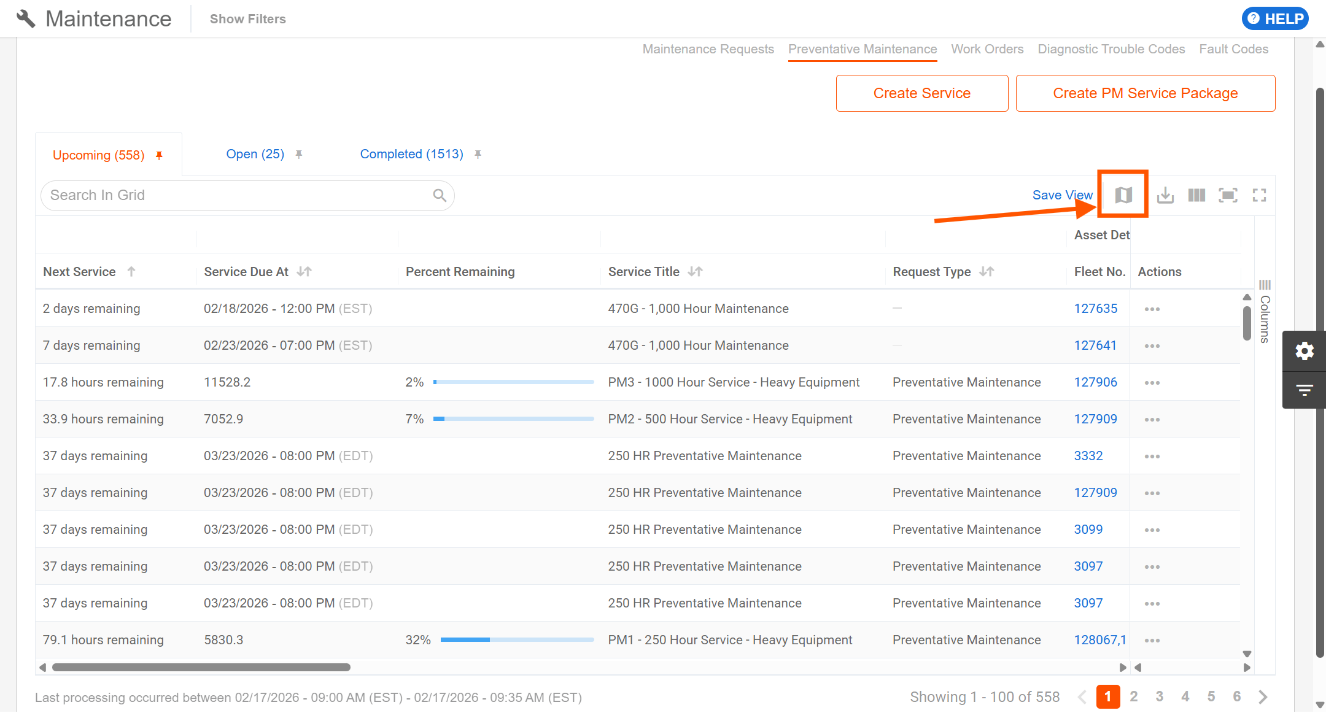
Task: Click the fit-to-screen grid icon
Action: 1228,195
